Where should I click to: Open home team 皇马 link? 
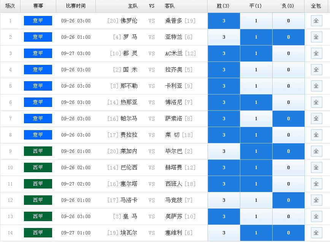[x=130, y=216]
